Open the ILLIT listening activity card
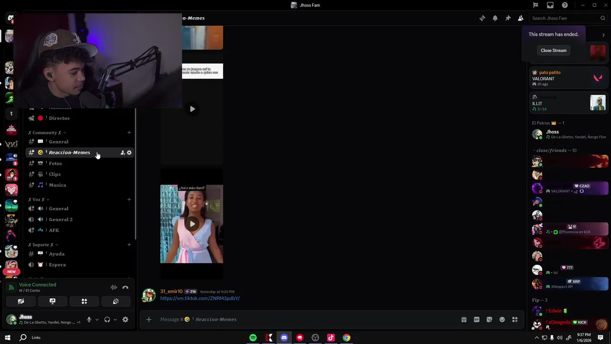Screen dimensions: 611x344 tap(569, 103)
